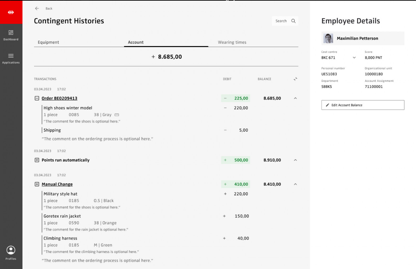This screenshot has width=416, height=269.
Task: Open the Order BE0209413 link
Action: pyautogui.click(x=59, y=99)
